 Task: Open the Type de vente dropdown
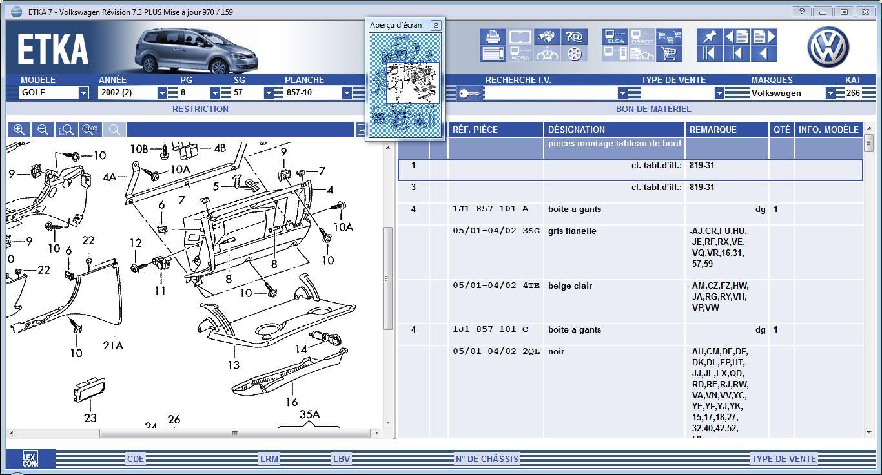pyautogui.click(x=719, y=93)
